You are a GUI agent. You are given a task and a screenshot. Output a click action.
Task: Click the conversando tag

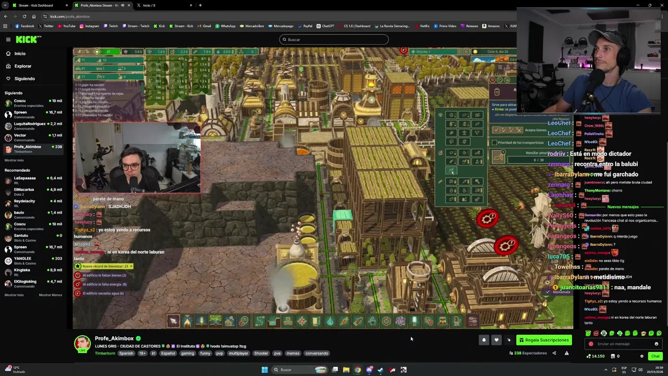coord(317,354)
